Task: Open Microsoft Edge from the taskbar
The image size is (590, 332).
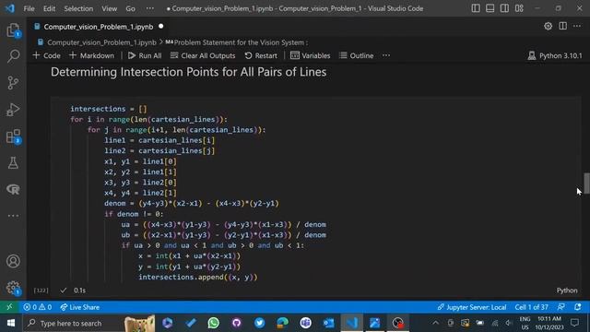Action: [x=282, y=323]
